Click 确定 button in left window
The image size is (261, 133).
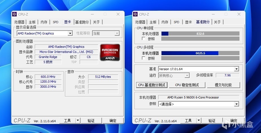(x=113, y=121)
